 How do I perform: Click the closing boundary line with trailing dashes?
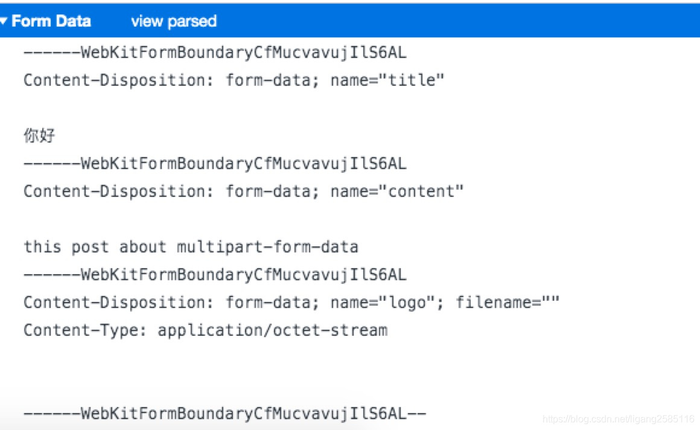click(223, 414)
